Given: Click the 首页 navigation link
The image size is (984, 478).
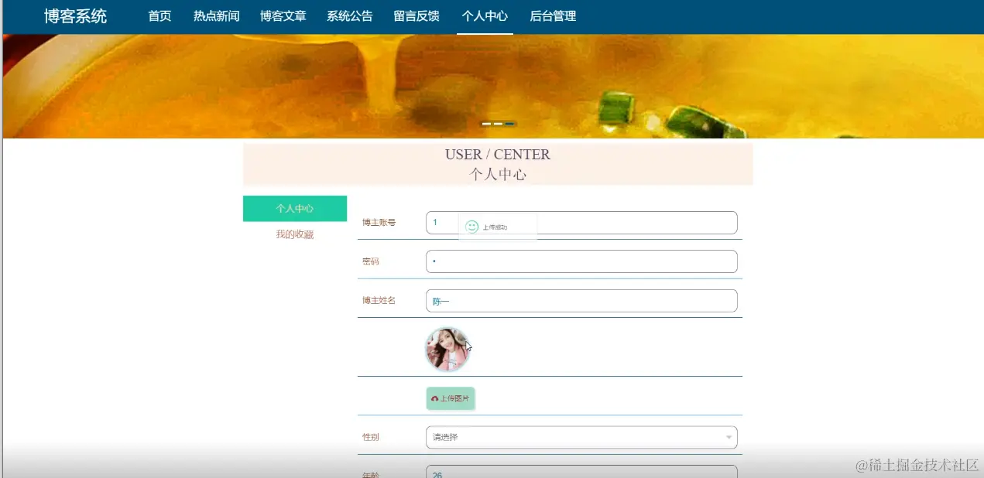Looking at the screenshot, I should (x=159, y=16).
